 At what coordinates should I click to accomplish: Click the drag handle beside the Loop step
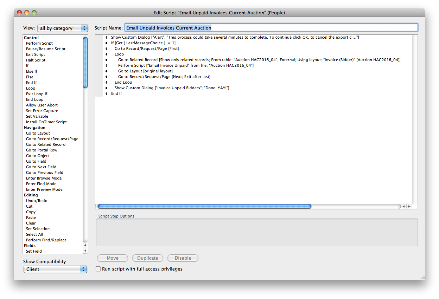pyautogui.click(x=106, y=54)
